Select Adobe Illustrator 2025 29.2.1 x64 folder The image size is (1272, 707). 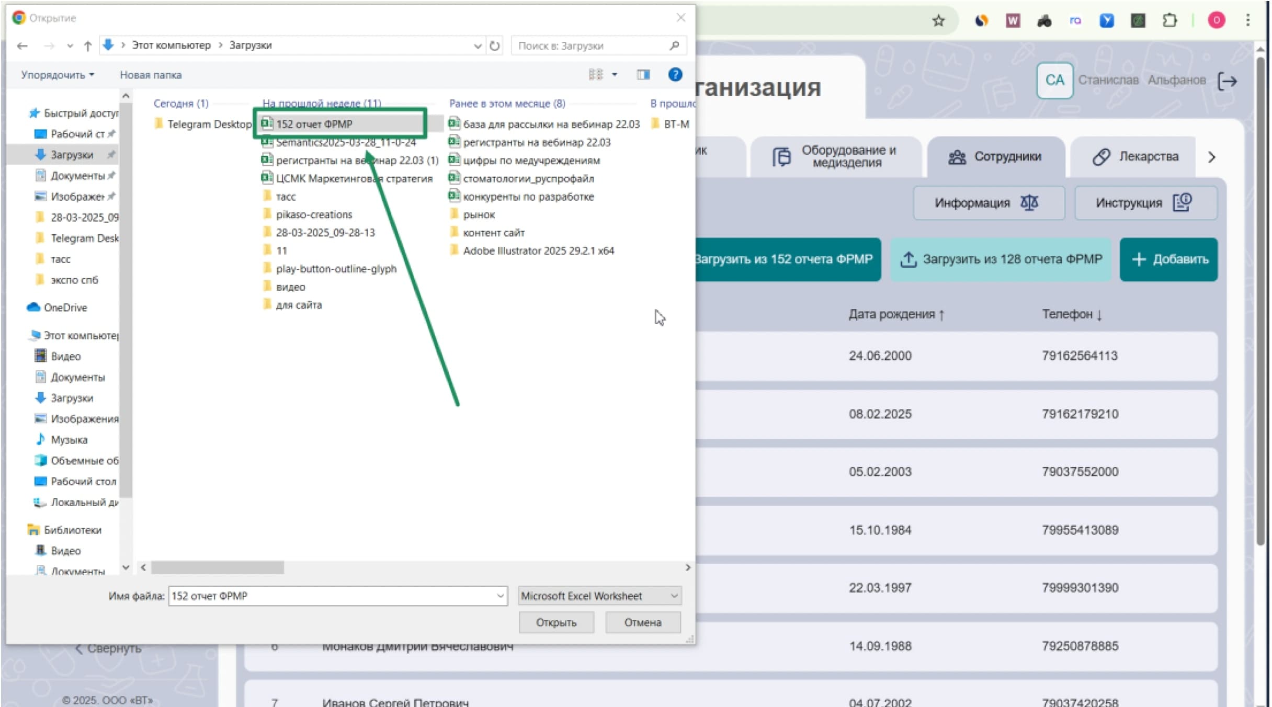pos(531,250)
